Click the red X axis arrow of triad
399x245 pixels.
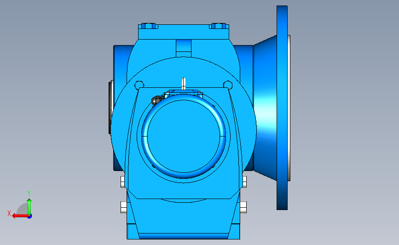pos(20,216)
